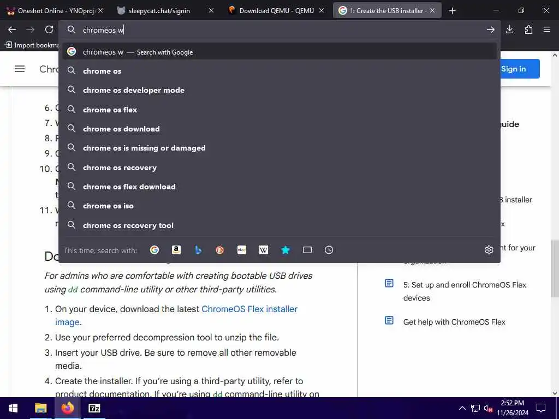The image size is (559, 419).
Task: Open search settings gear icon
Action: (489, 250)
